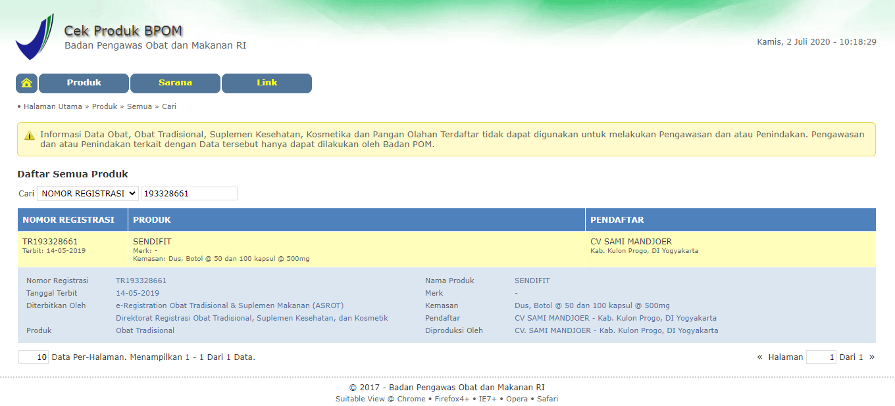Click Pendaftar value in details panel
Screen dimensions: 895x406
pyautogui.click(x=615, y=318)
